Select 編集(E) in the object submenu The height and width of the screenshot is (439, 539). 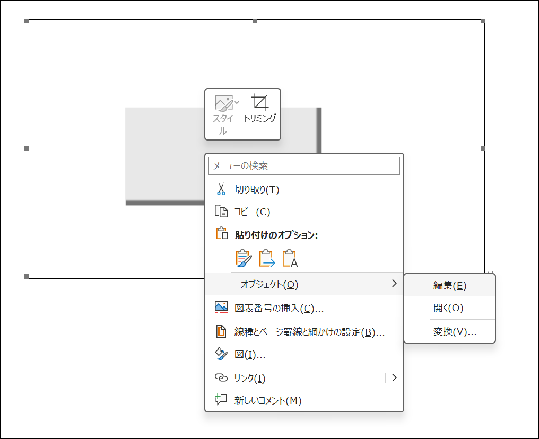(450, 285)
